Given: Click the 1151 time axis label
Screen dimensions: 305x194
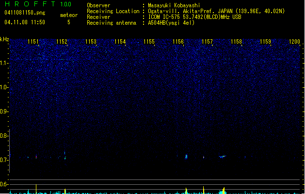Looking at the screenshot, I should (x=33, y=42).
